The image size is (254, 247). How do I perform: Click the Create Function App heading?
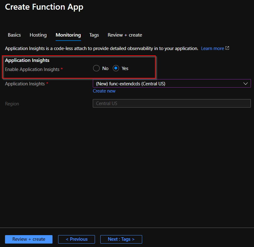pyautogui.click(x=44, y=7)
